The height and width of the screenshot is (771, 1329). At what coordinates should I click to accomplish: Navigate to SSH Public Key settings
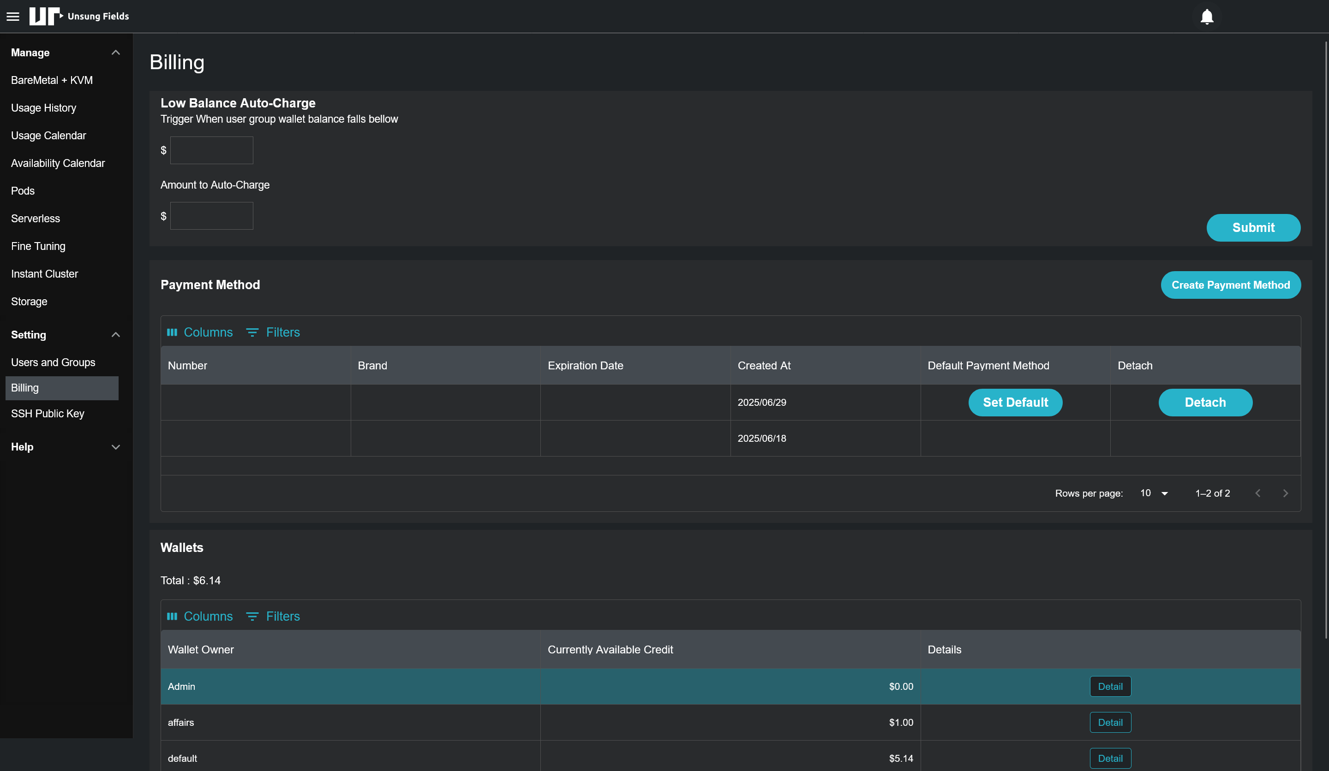(x=48, y=414)
